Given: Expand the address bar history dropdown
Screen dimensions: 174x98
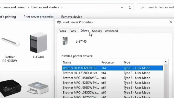Looking at the screenshot, I should coord(122,7).
